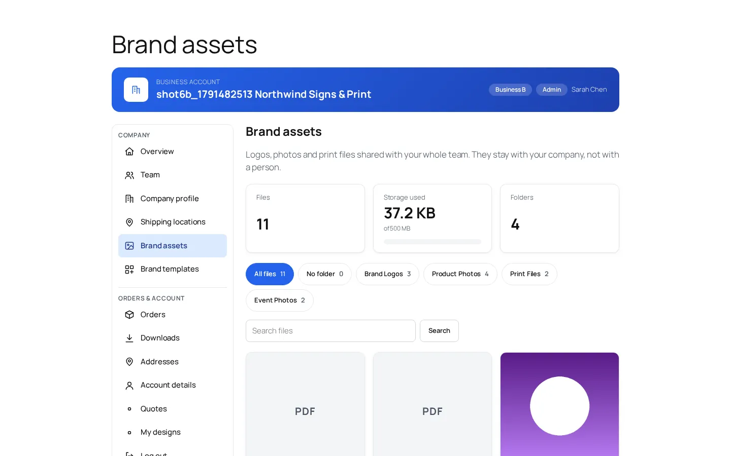Screen dimensions: 731x456
Task: Click the Team people icon
Action: (129, 175)
